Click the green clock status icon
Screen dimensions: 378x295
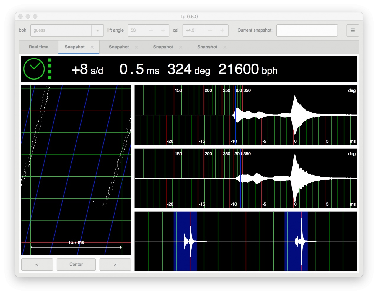[34, 69]
